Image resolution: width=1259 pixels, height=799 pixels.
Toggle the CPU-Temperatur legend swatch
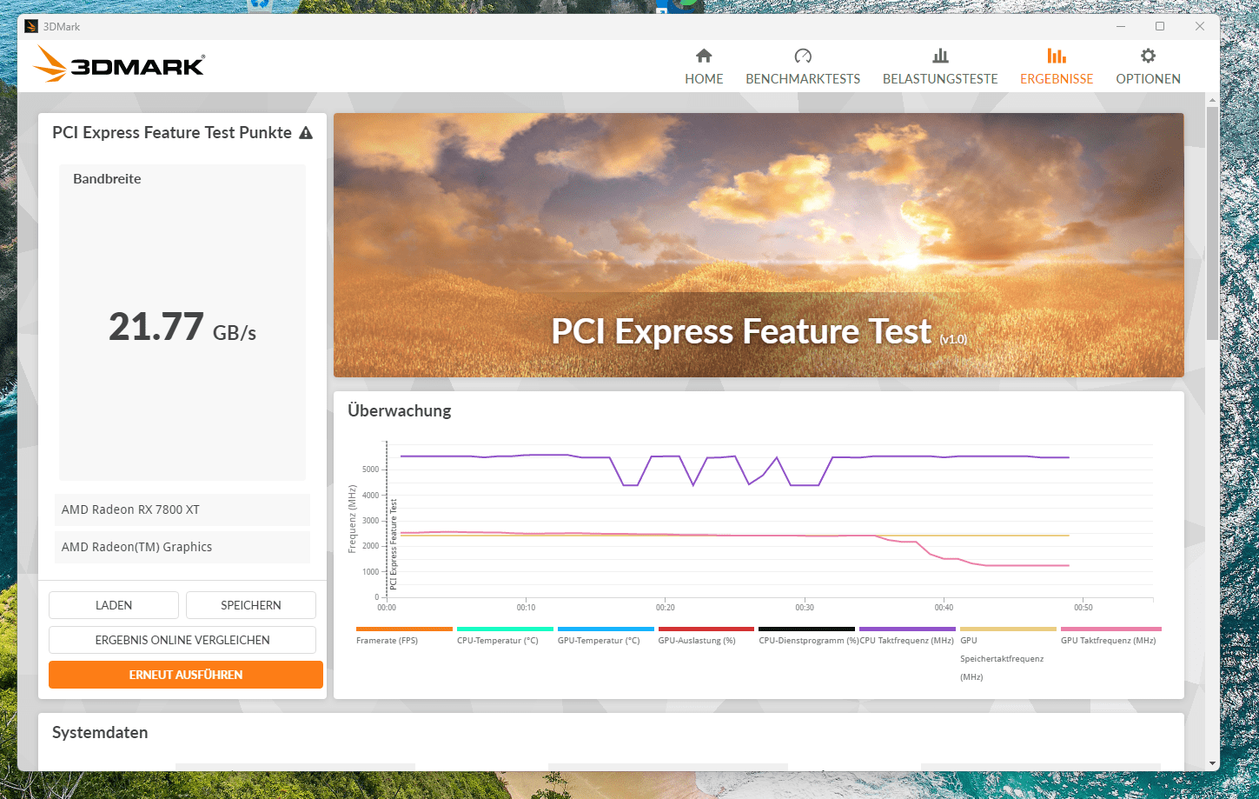pyautogui.click(x=505, y=629)
